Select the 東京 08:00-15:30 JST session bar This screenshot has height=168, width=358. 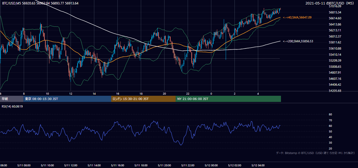click(67, 99)
